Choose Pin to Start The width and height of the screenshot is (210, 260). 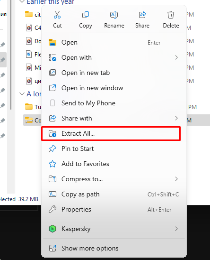click(x=114, y=149)
